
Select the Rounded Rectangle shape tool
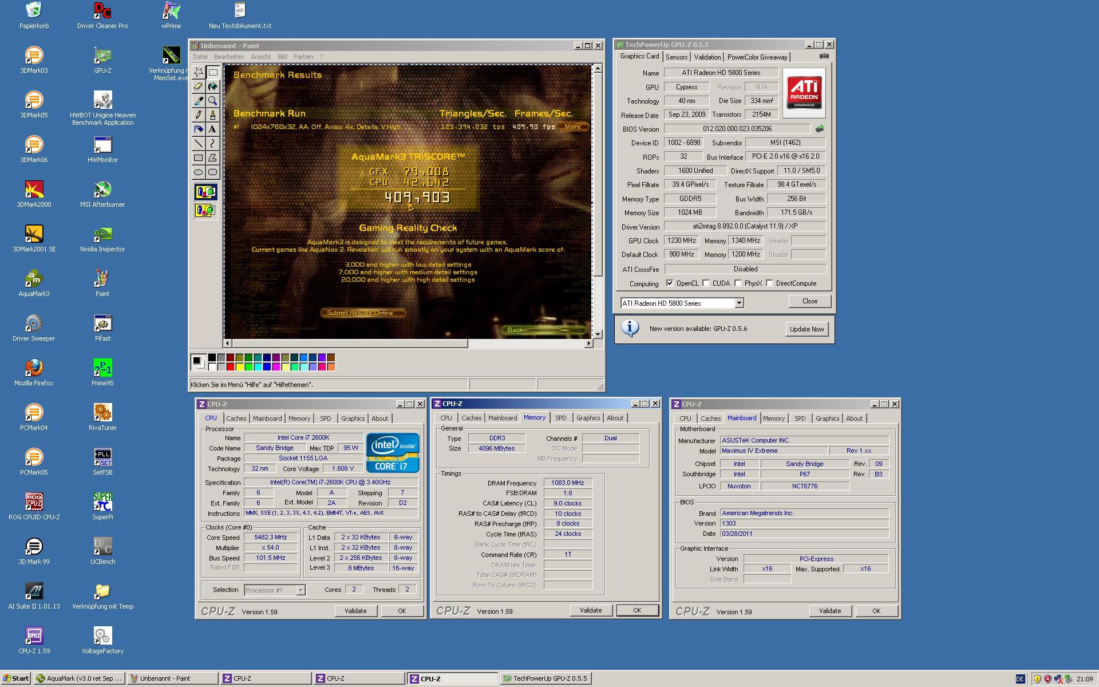tap(213, 172)
